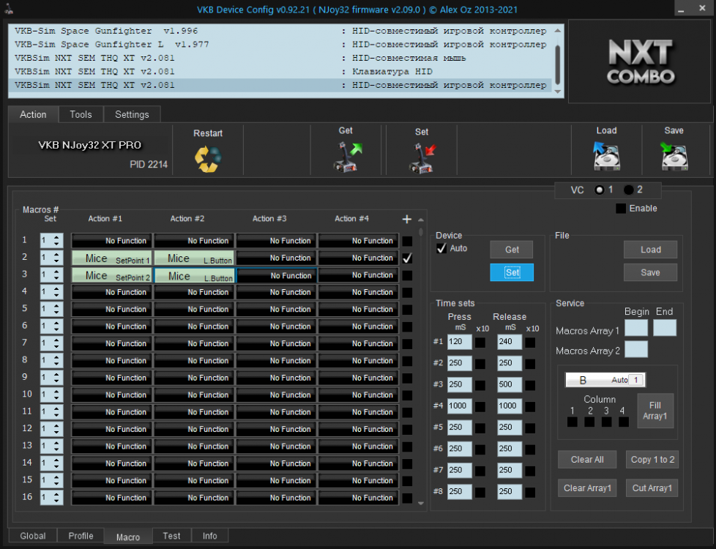The image size is (716, 549).
Task: Uncheck the macro row 2 checkbox
Action: click(x=407, y=258)
